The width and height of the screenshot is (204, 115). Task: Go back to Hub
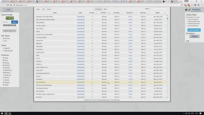coord(8,10)
